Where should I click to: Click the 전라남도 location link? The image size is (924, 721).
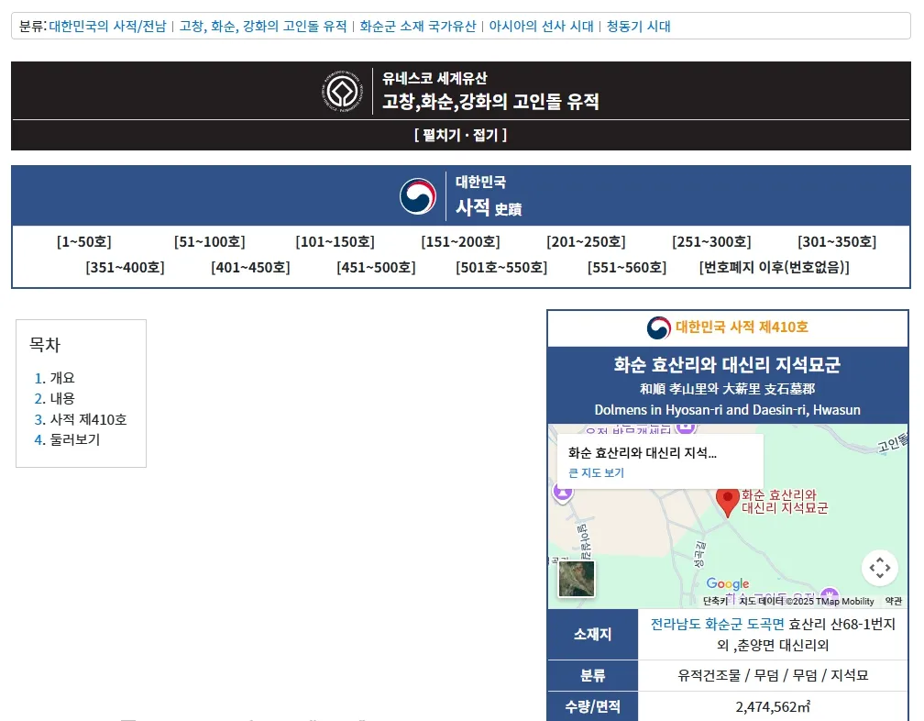point(676,625)
